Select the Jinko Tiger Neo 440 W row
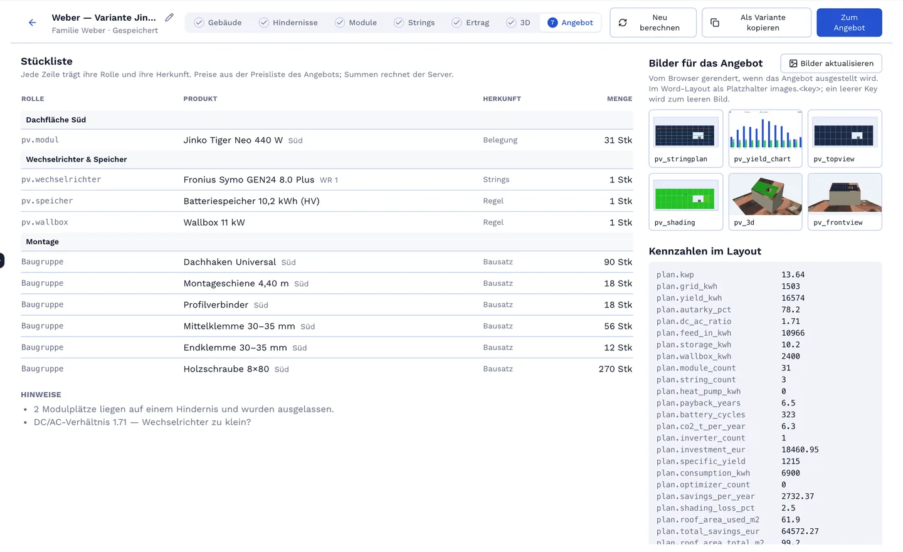903x552 pixels. point(327,140)
